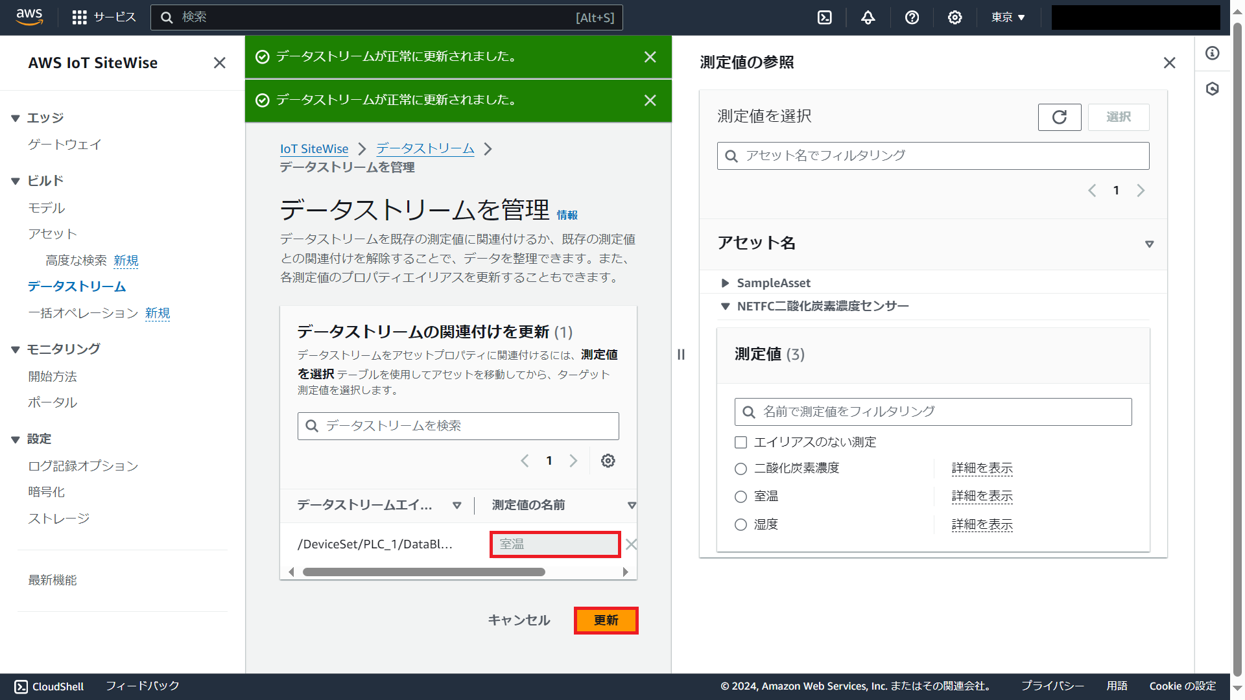Open 詳細を表示 link next to 二酸化炭素濃度
Image resolution: width=1245 pixels, height=700 pixels.
(981, 468)
